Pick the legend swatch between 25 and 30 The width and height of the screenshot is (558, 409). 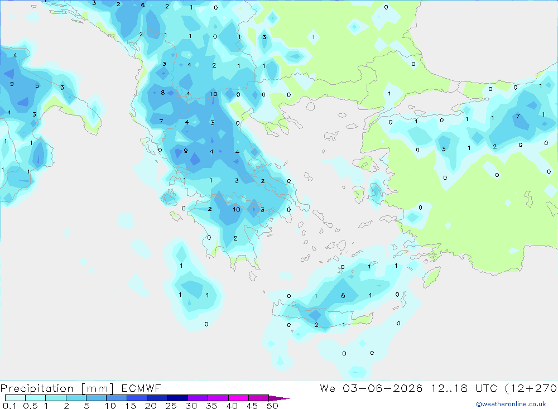(177, 398)
